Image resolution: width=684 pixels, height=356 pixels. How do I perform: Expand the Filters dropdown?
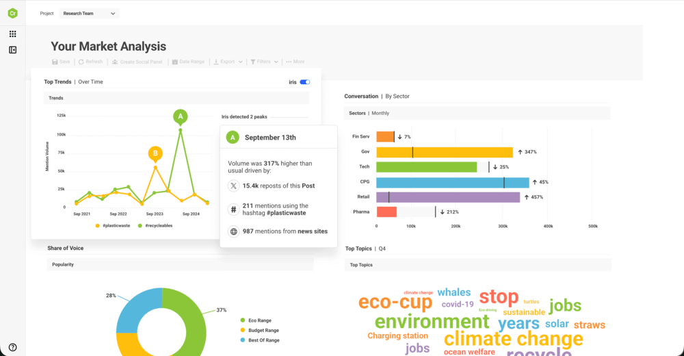264,62
